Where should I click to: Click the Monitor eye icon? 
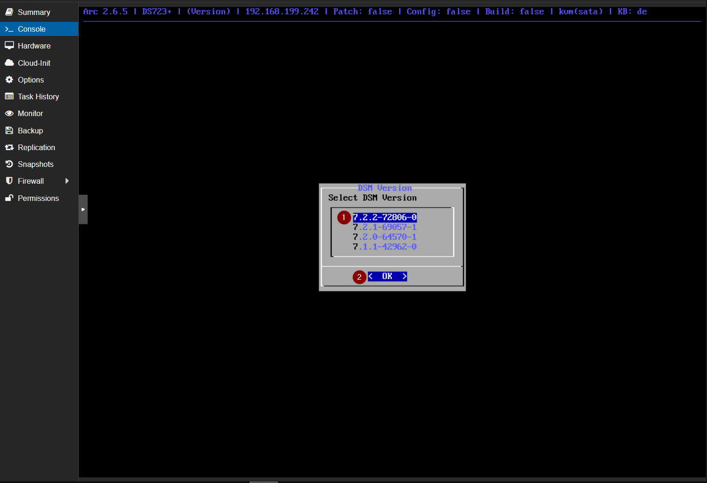tap(9, 113)
